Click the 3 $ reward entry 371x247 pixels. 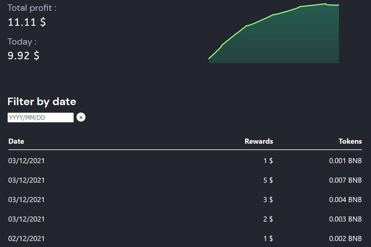pyautogui.click(x=268, y=200)
